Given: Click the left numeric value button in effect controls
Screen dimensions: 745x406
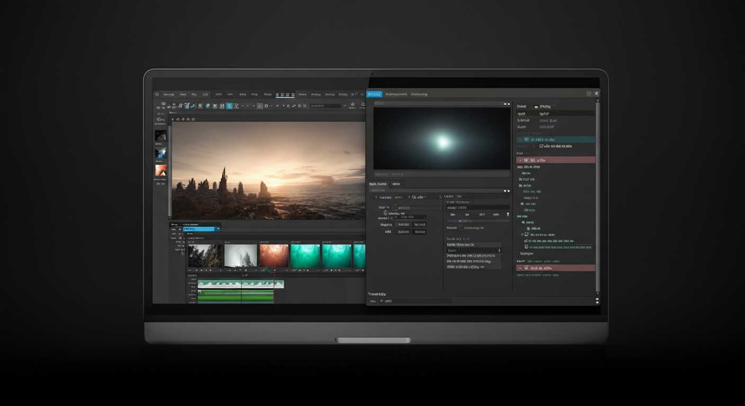Looking at the screenshot, I should tap(403, 225).
